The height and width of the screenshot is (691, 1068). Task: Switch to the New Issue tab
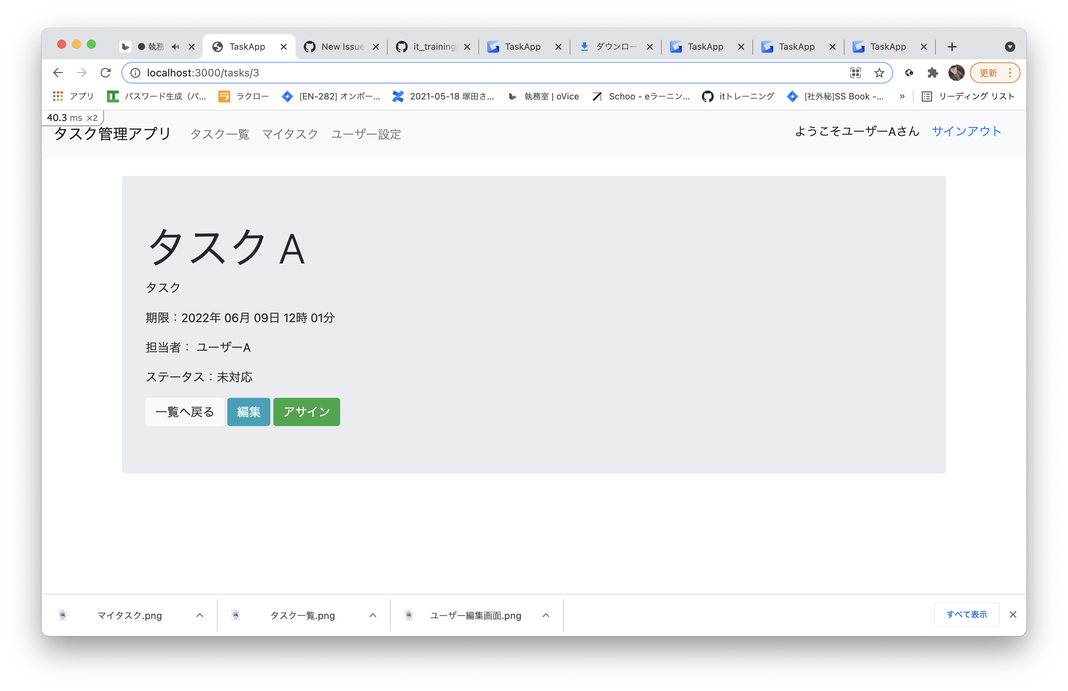pyautogui.click(x=341, y=47)
